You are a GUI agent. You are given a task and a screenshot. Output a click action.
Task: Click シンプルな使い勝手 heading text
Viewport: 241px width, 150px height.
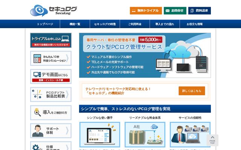99,118
